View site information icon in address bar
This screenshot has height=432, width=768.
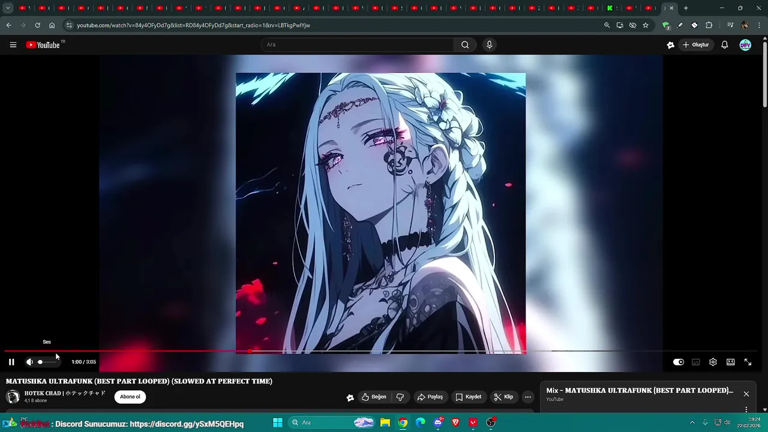[x=68, y=25]
